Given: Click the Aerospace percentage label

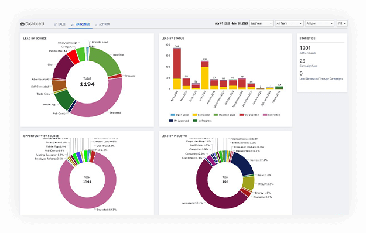Looking at the screenshot, I should (x=192, y=203).
